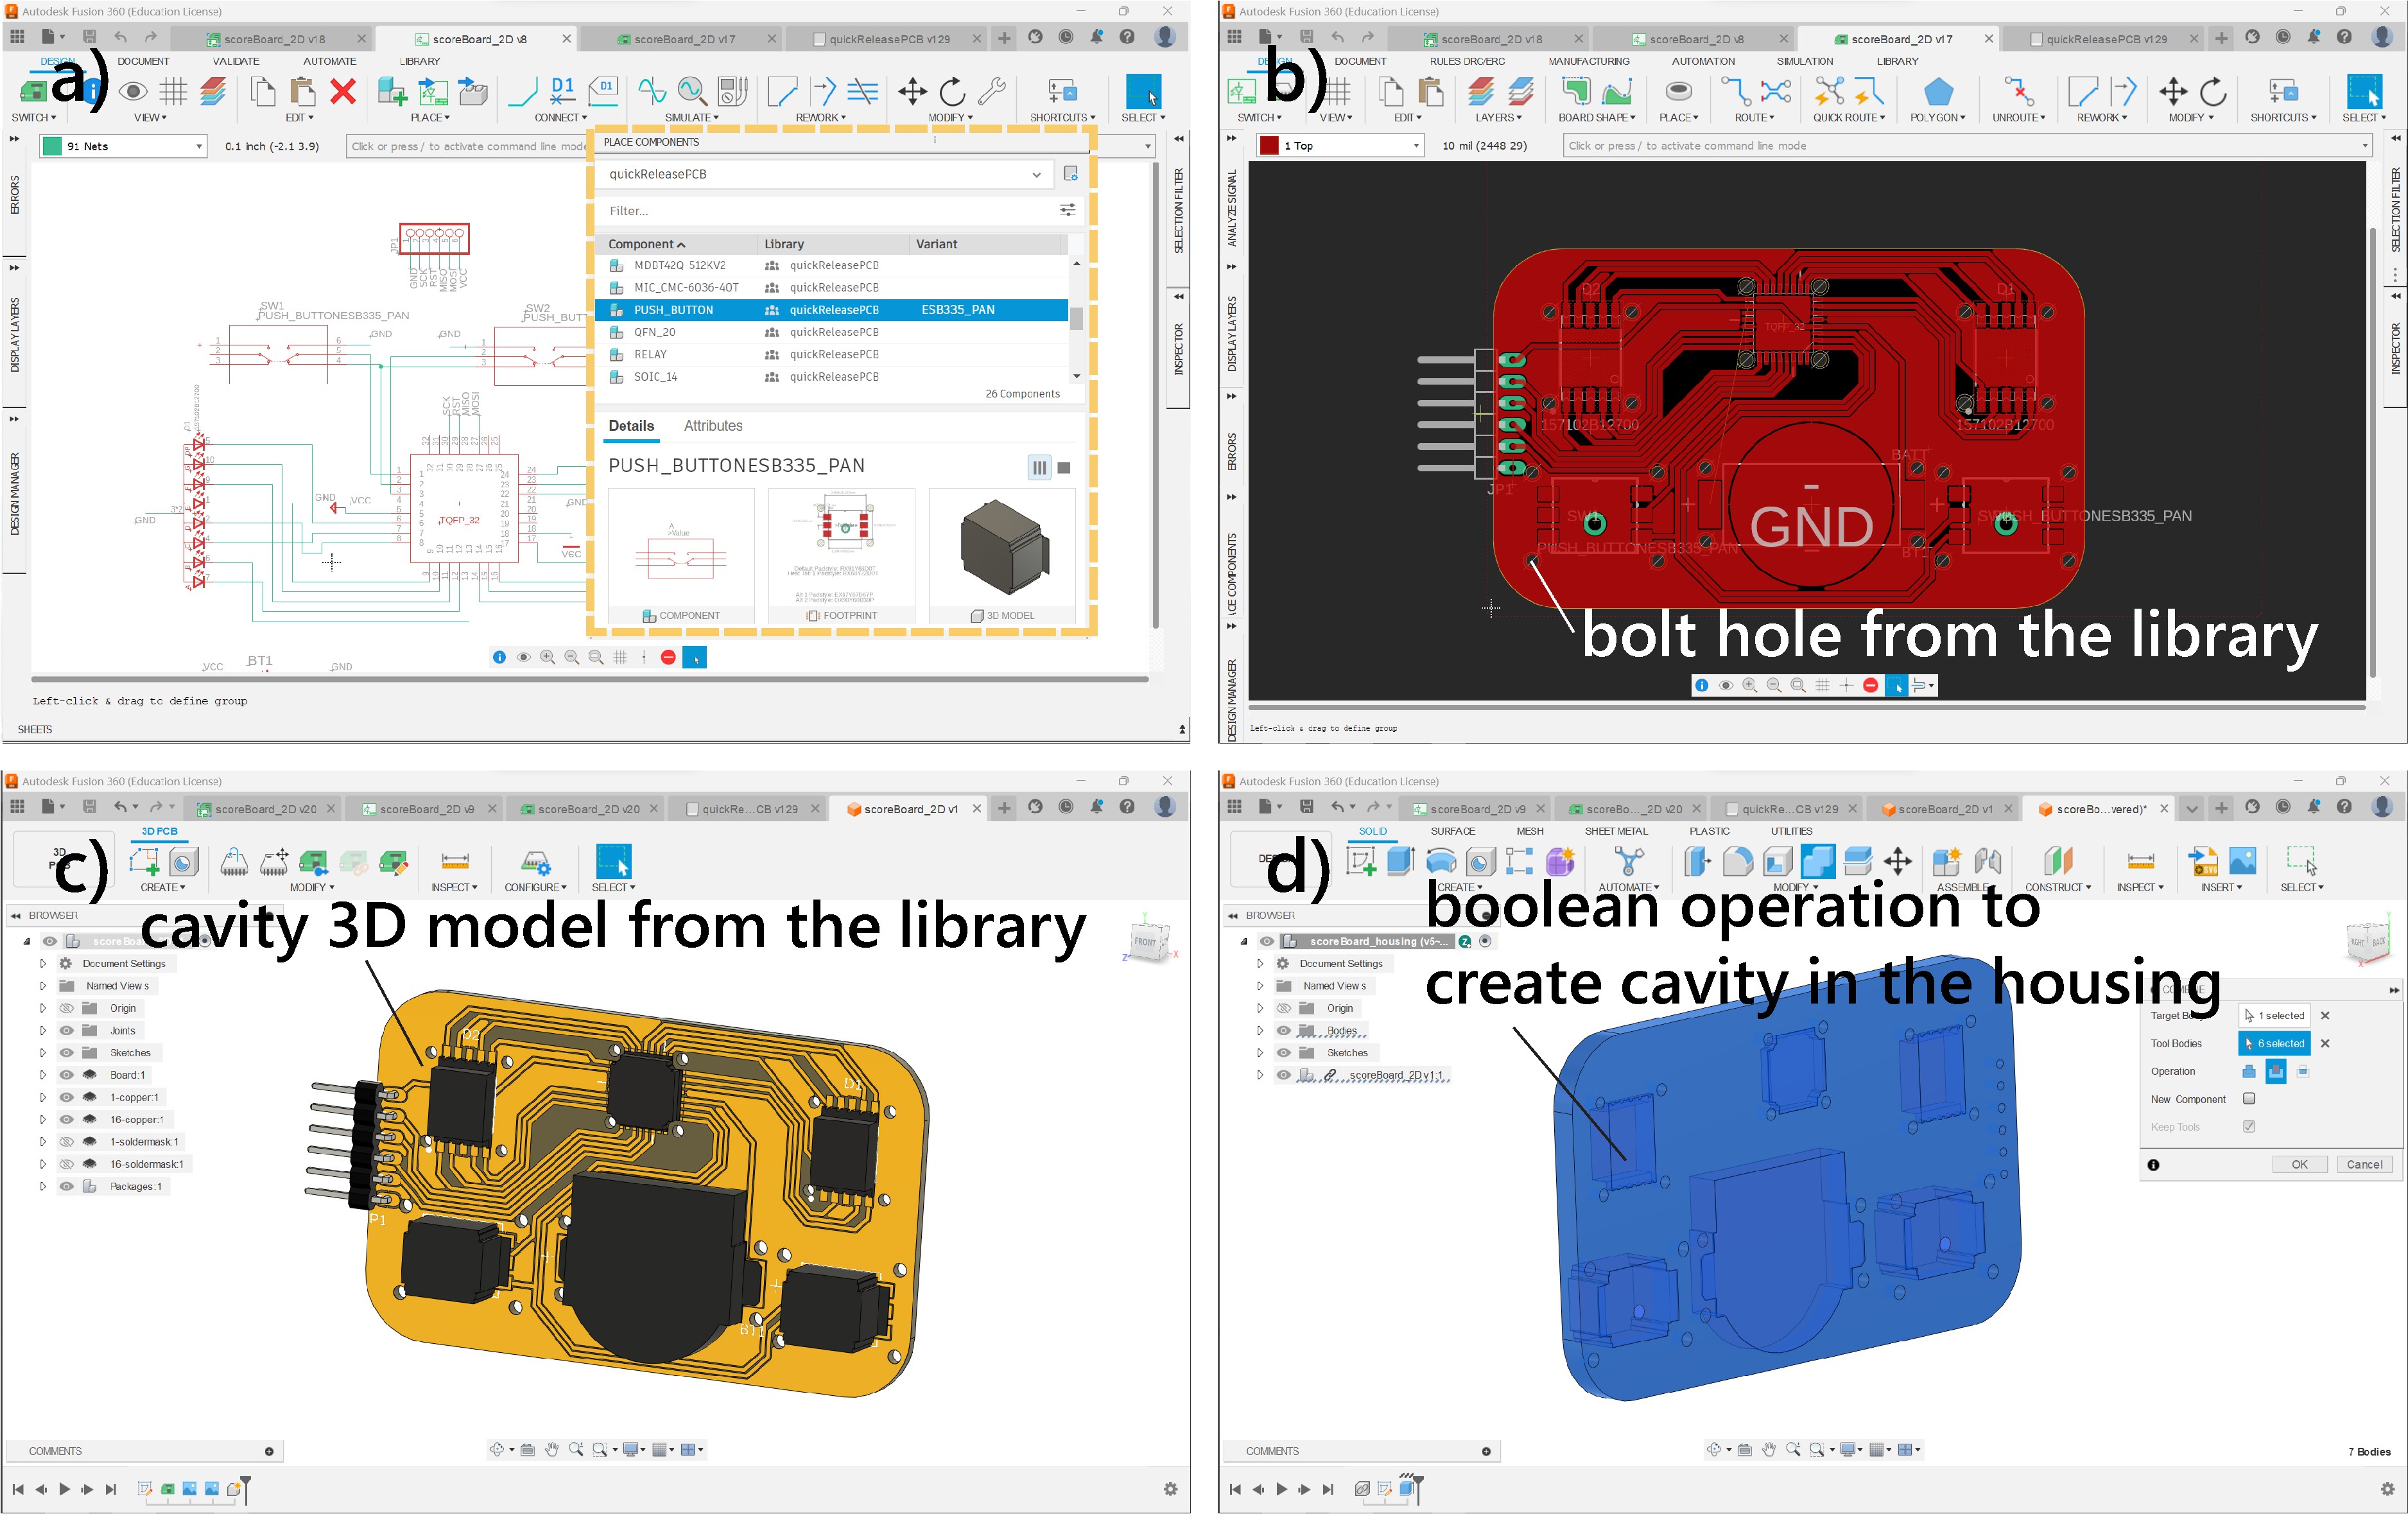This screenshot has width=2408, height=1514.
Task: Hide 1-copper:1 with its eye icon
Action: [66, 1097]
